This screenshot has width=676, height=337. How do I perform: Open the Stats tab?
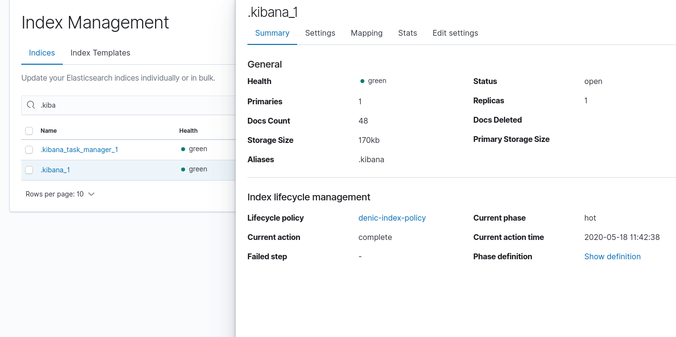click(407, 33)
